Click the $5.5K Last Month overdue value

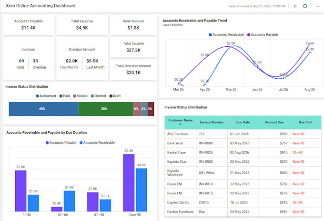[x=92, y=61]
